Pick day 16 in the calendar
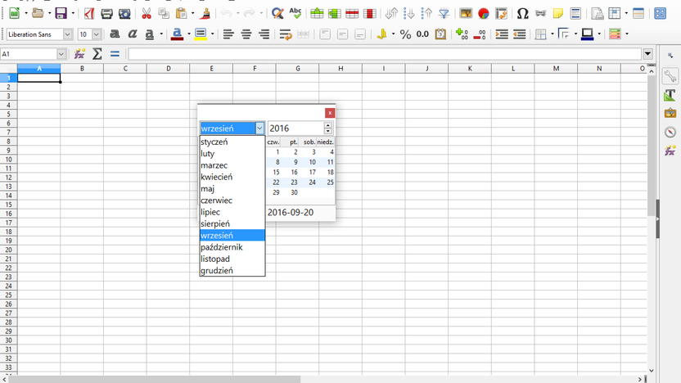681x383 pixels. pyautogui.click(x=294, y=173)
